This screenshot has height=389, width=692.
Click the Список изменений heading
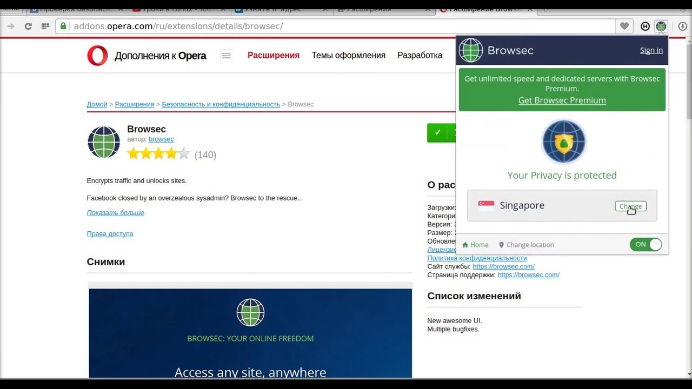click(x=474, y=296)
